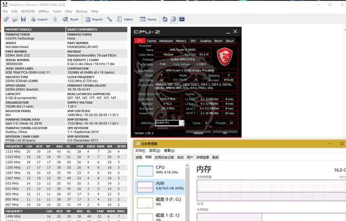The image size is (346, 221).
Task: Open the 选项(O) menu in Task Manager
Action: coord(154,151)
